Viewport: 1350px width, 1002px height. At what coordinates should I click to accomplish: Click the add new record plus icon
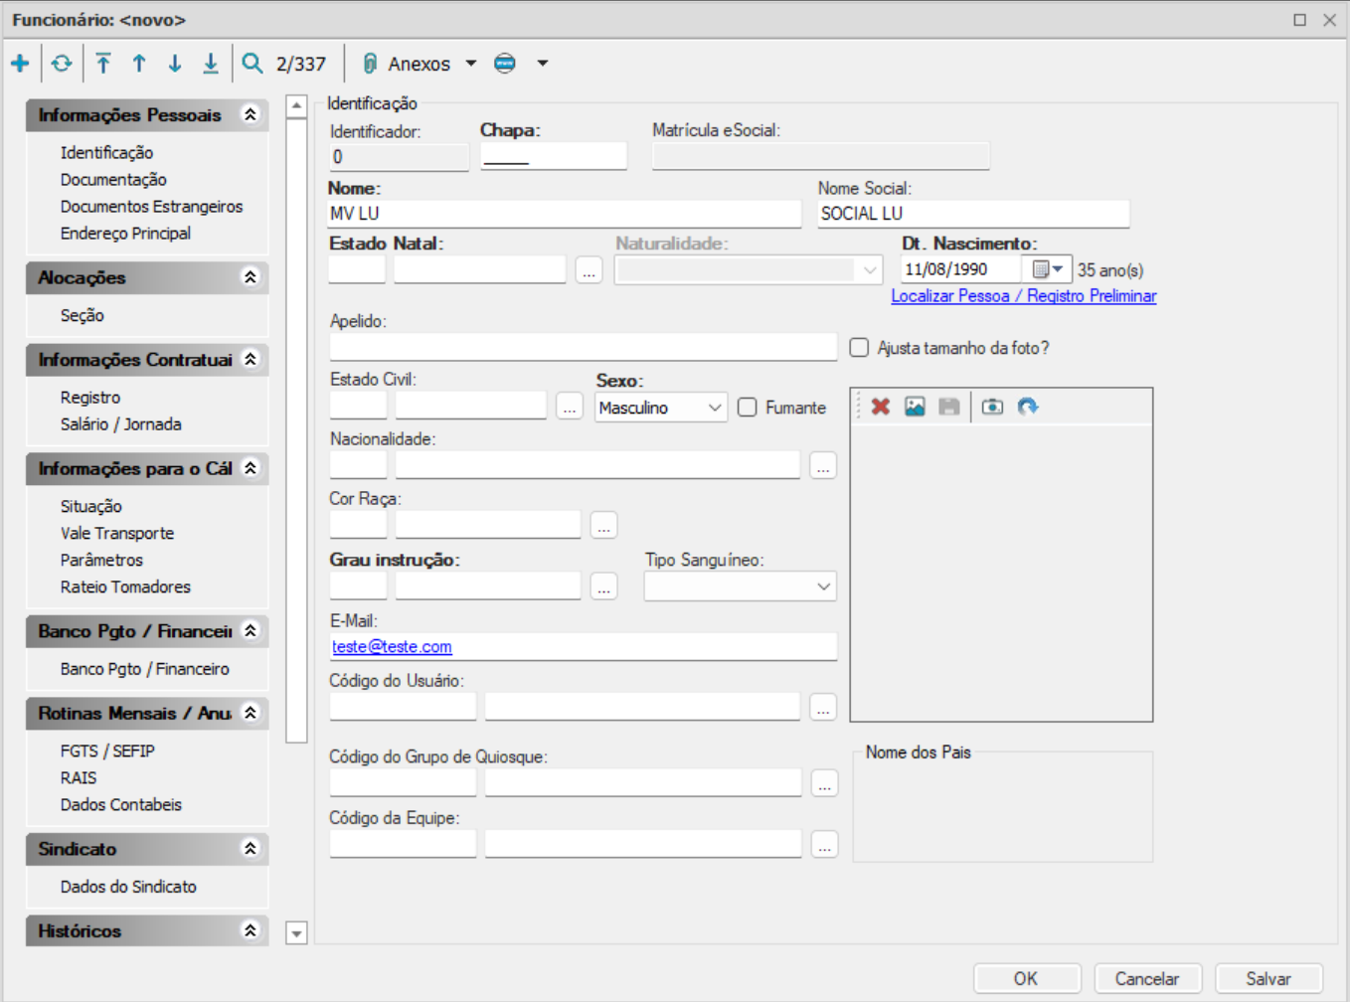point(20,64)
